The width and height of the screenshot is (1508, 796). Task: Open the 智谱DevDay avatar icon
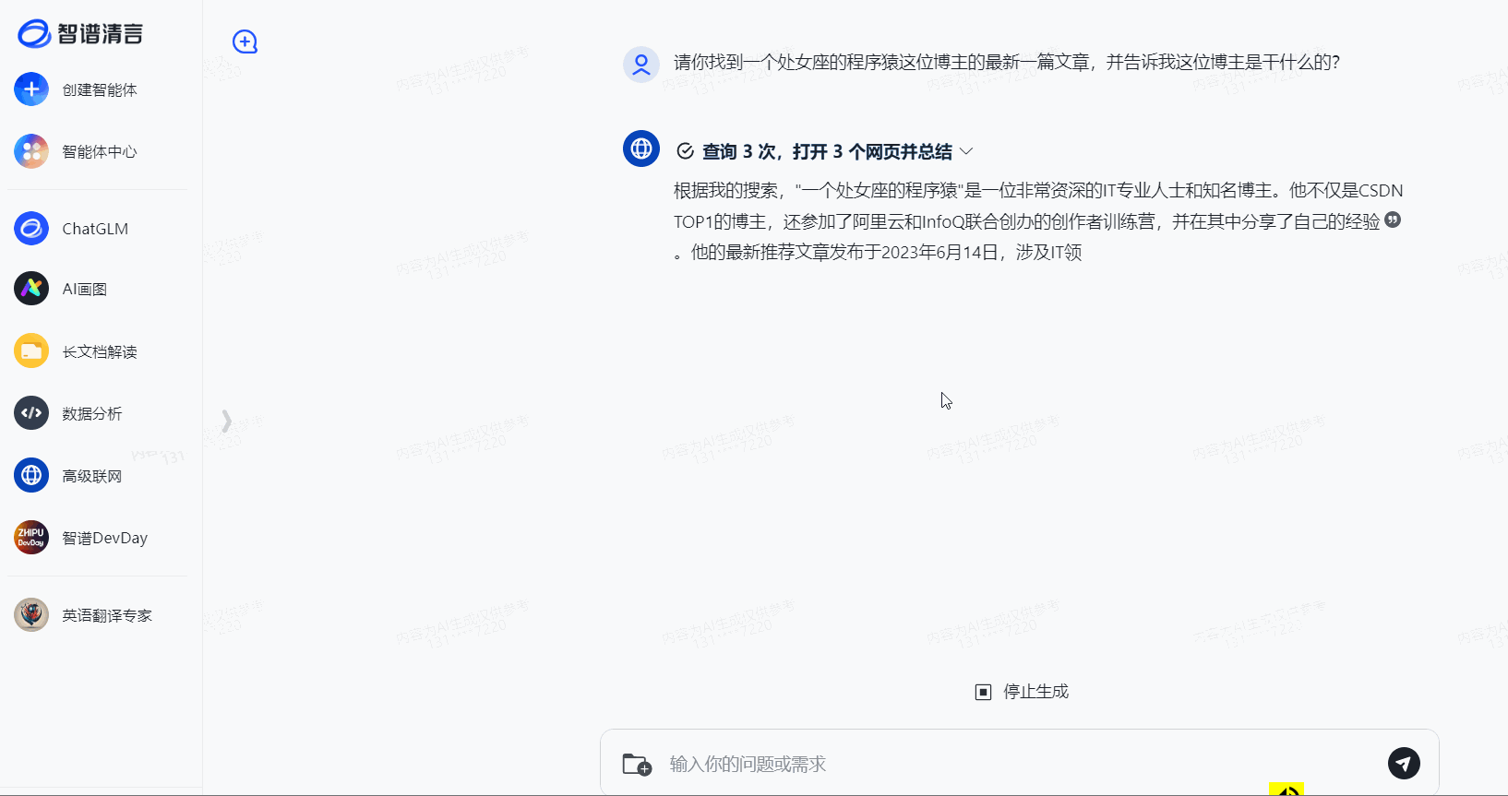31,538
